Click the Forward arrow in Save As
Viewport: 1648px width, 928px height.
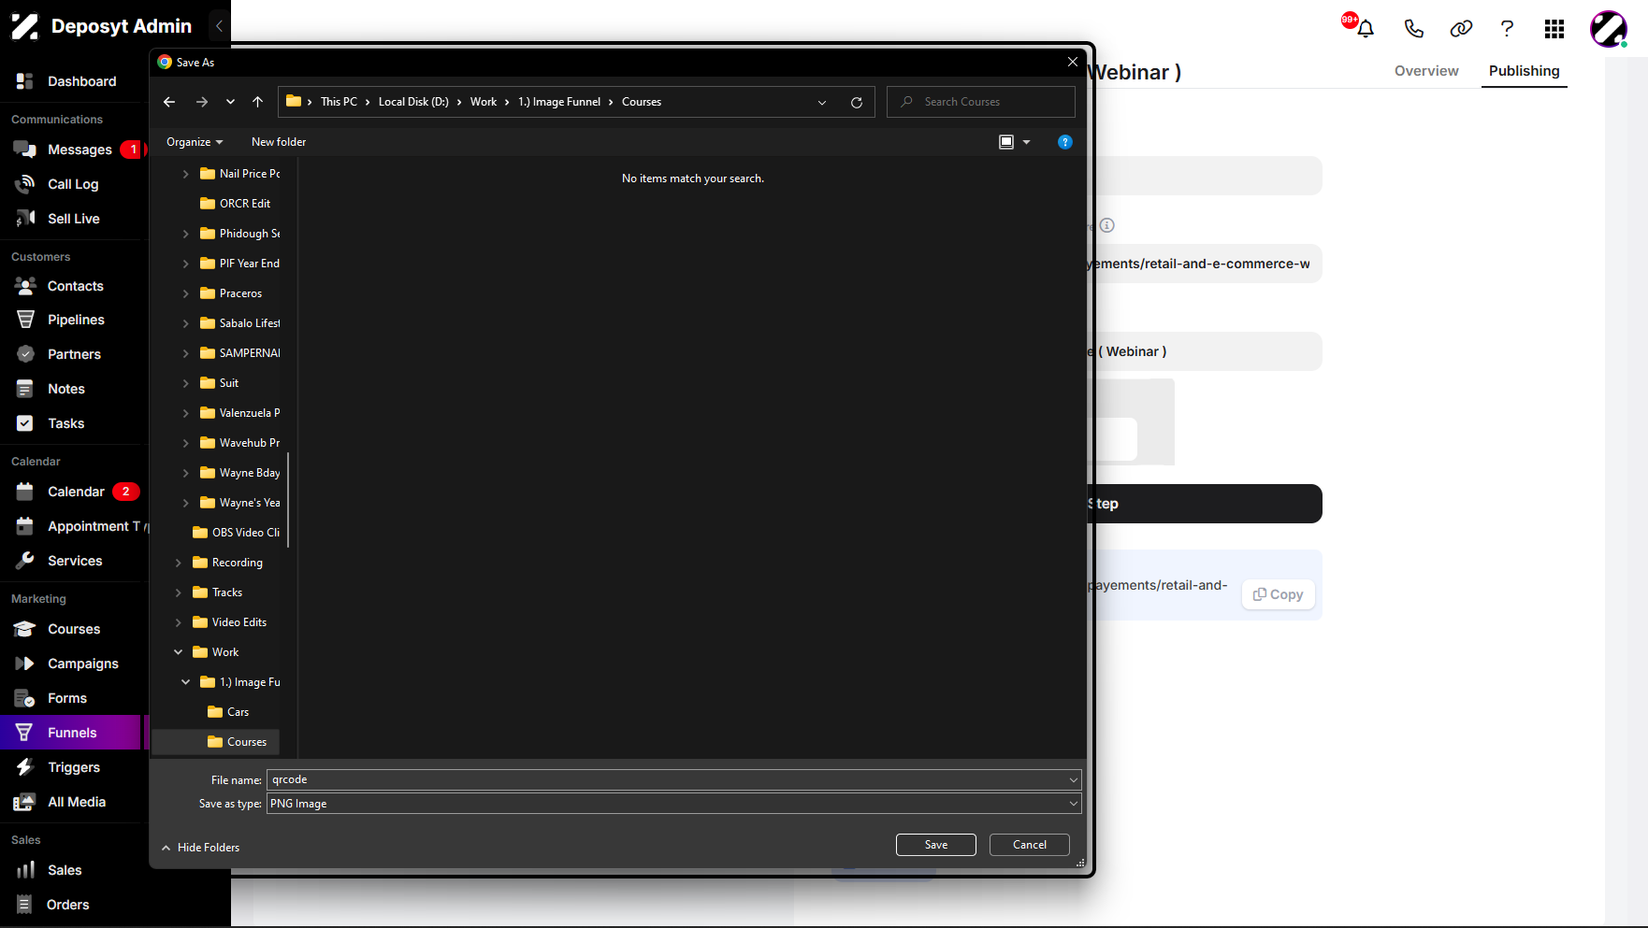(202, 102)
